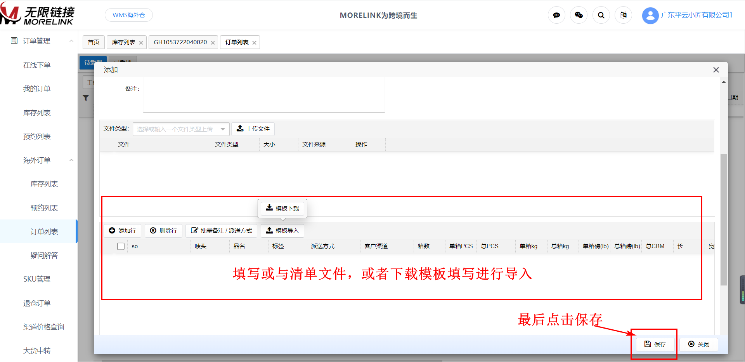Open the 文件类型 dropdown
The width and height of the screenshot is (745, 362).
pos(181,129)
